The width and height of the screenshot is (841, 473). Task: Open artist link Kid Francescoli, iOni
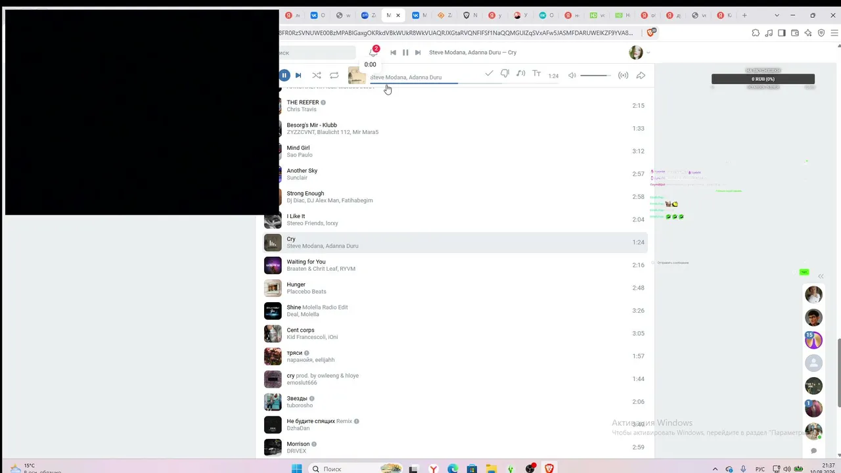(312, 337)
